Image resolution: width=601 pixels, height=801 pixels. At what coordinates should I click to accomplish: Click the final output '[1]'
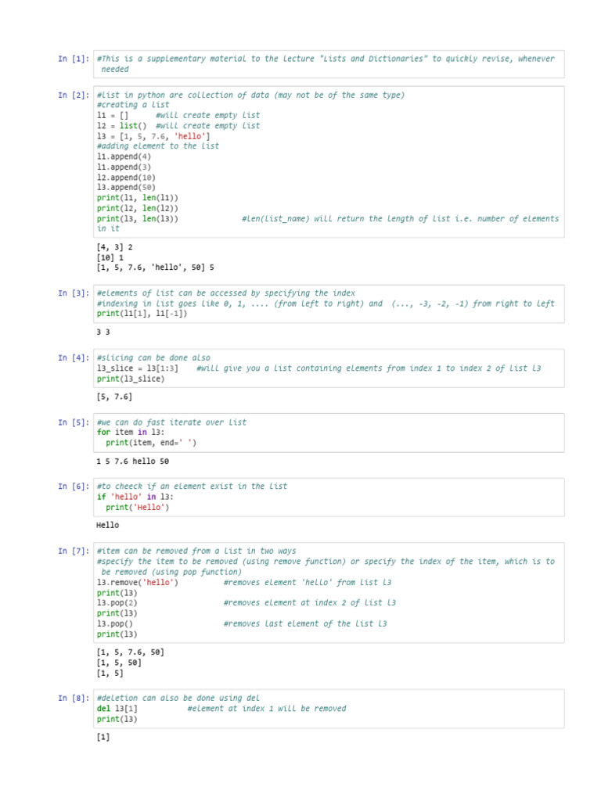(x=103, y=737)
